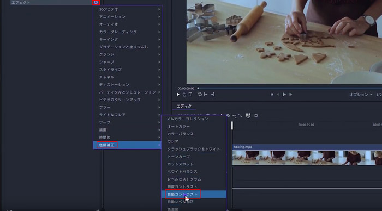Expand the 360°ビデオ submenu
This screenshot has width=382, height=211.
127,9
